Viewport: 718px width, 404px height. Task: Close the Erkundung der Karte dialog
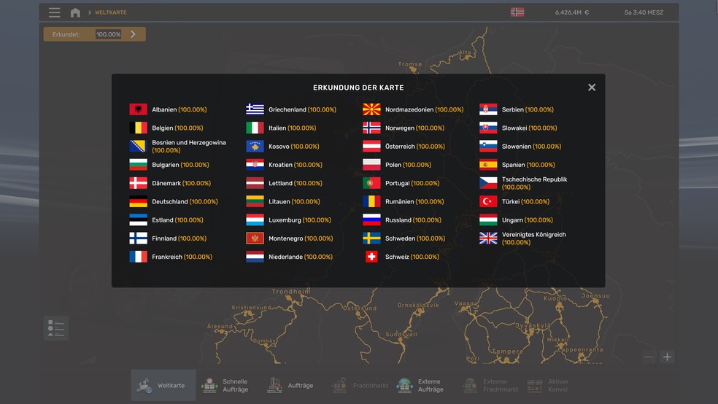(592, 88)
